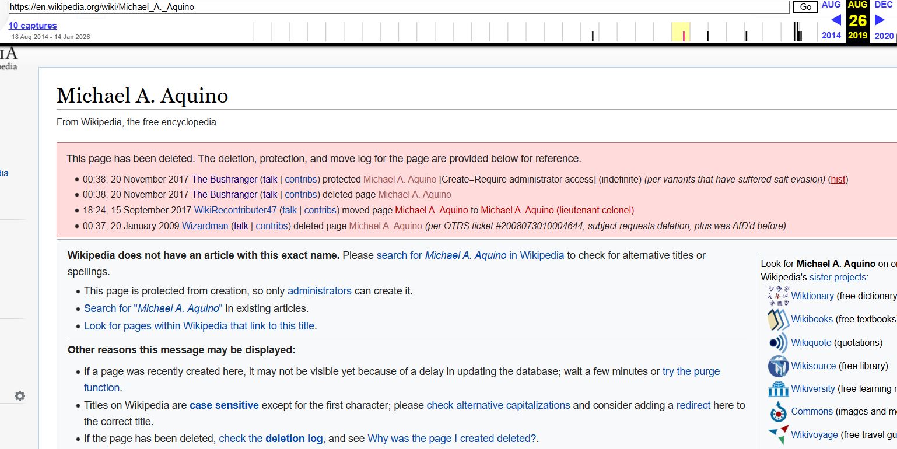
Task: Open the Wikivoyage text link
Action: 815,435
